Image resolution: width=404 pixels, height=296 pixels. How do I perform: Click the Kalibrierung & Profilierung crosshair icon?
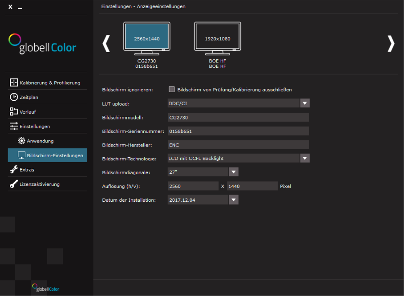tap(13, 83)
